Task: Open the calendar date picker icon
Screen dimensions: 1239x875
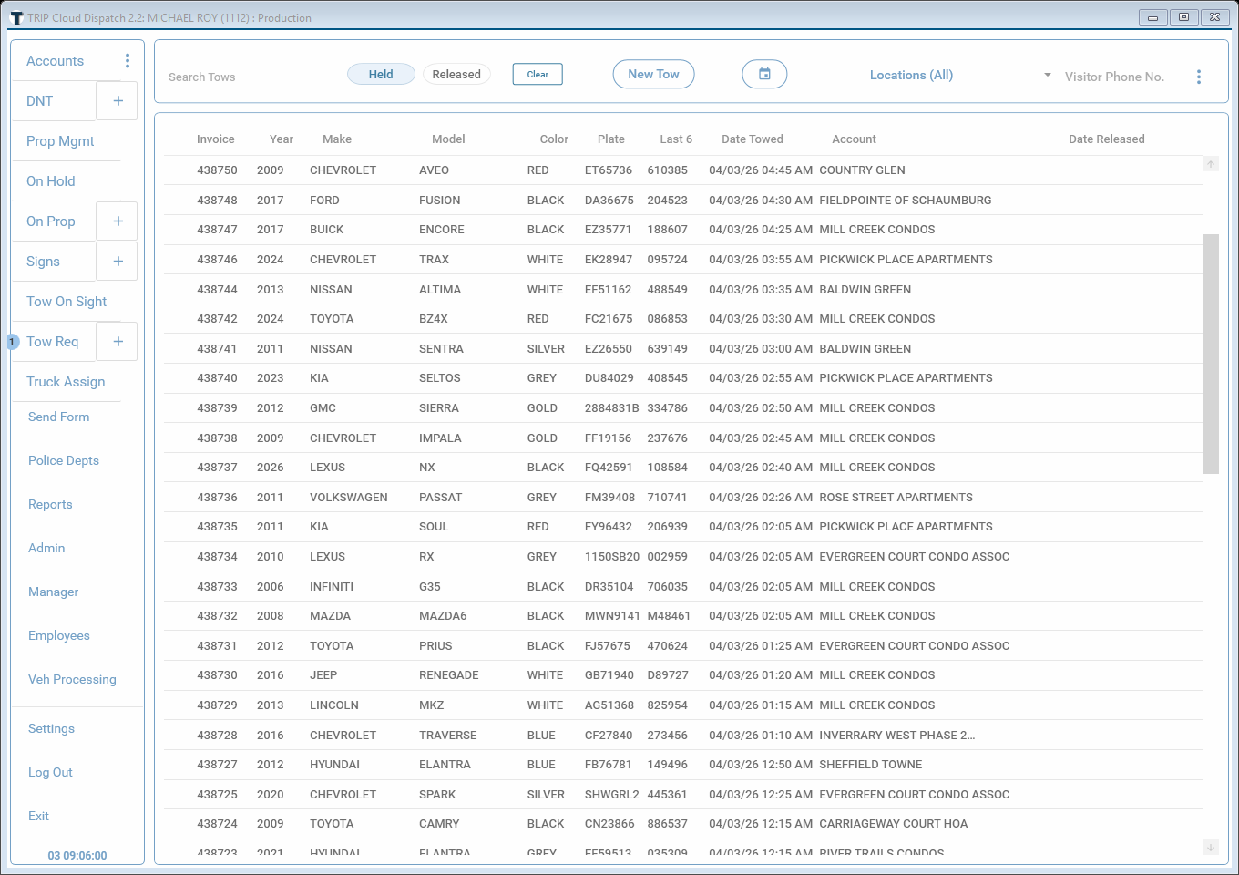Action: point(764,74)
